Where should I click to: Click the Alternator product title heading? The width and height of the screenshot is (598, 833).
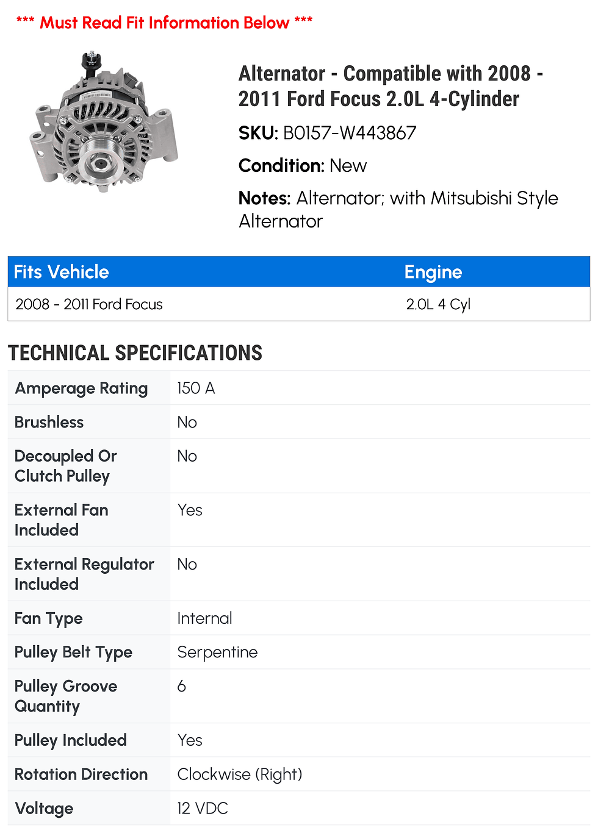[x=391, y=86]
